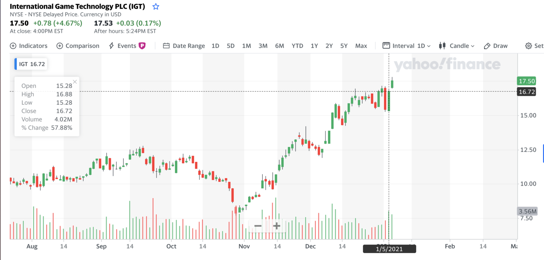Expand the Candle chart type dropdown
This screenshot has width=544, height=260.
click(x=457, y=46)
